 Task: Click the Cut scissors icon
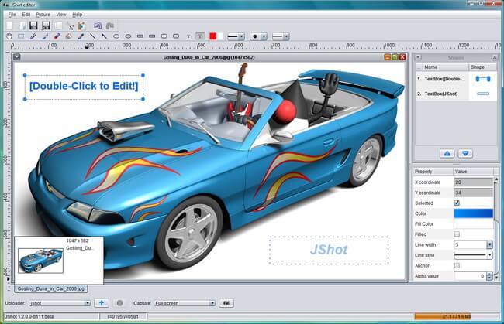[x=70, y=26]
